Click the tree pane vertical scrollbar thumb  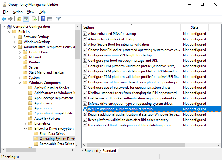pyautogui.click(x=78, y=44)
